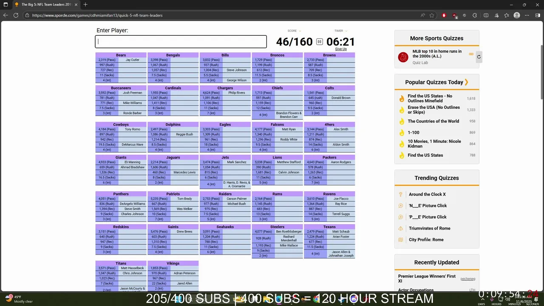Click the music note plus icon

(x=496, y=15)
